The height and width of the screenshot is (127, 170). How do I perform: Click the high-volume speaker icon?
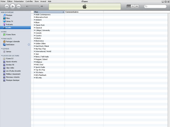pyautogui.click(x=42, y=6)
